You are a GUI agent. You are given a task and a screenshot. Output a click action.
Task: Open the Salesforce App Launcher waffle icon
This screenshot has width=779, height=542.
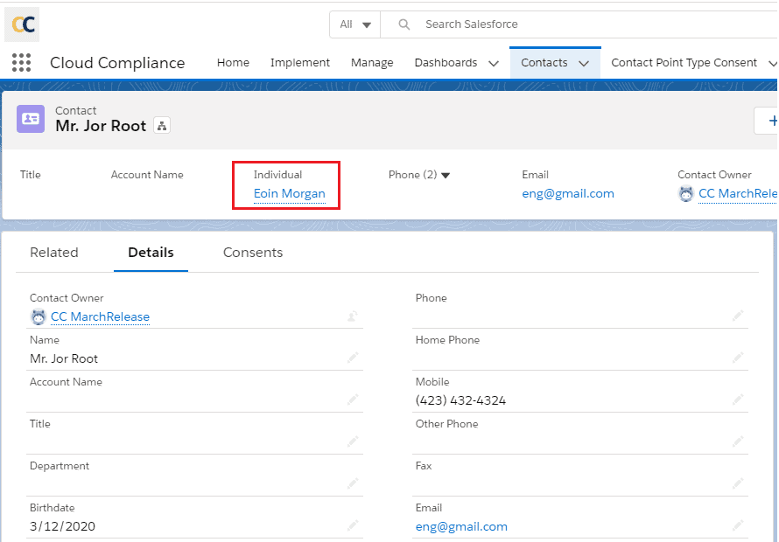21,62
